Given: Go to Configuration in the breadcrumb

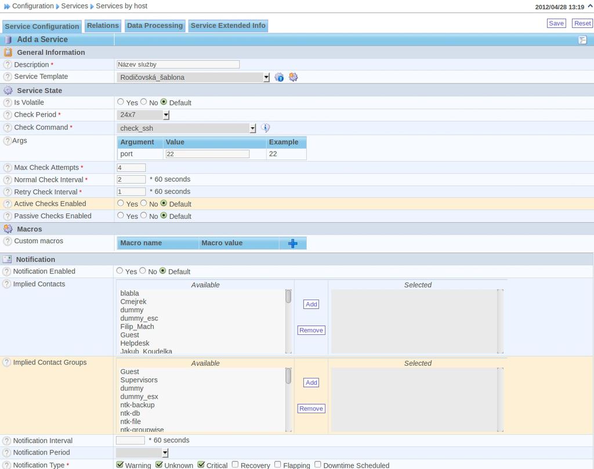Looking at the screenshot, I should (33, 6).
